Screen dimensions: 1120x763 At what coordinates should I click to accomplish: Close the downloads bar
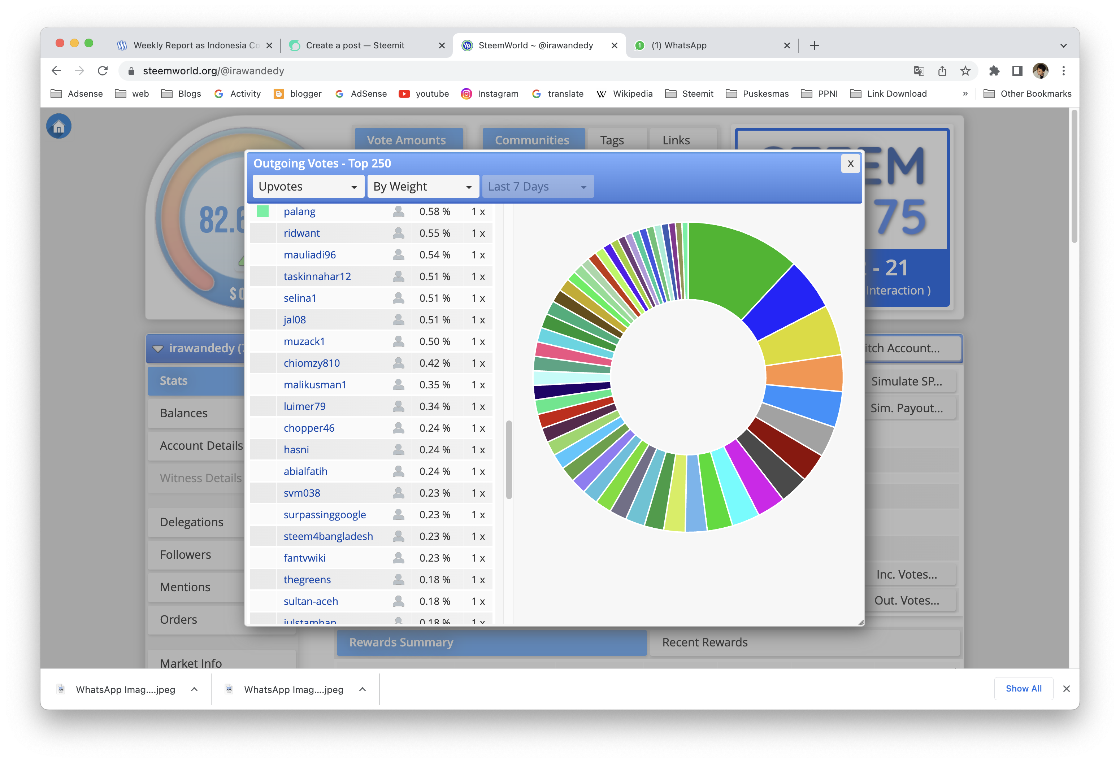[1066, 688]
